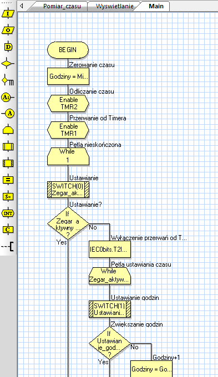Image resolution: width=218 pixels, height=377 pixels.
Task: Select the Loop block tool
Action: tap(8, 130)
